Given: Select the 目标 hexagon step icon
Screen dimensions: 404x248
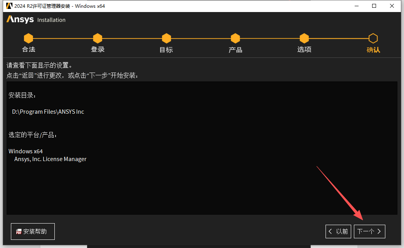Looking at the screenshot, I should click(166, 38).
